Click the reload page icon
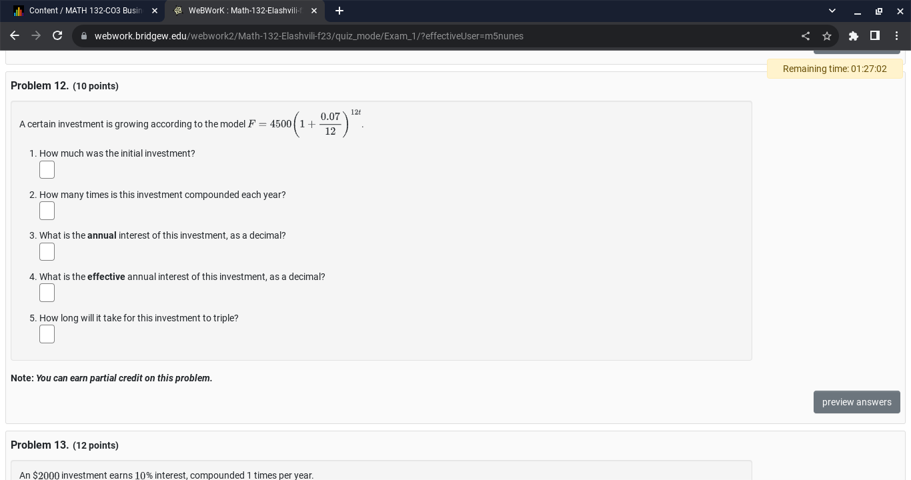Screen dimensions: 911x480 pyautogui.click(x=57, y=36)
